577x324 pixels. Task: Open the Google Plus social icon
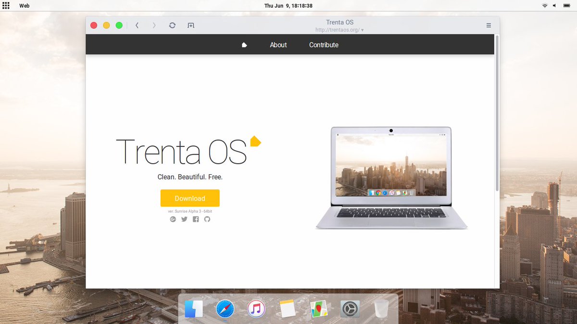tap(173, 219)
